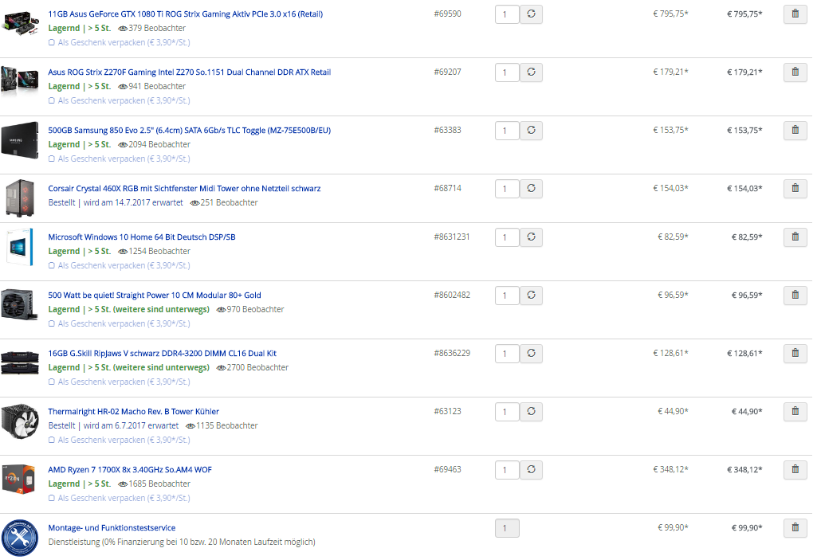Screen dimensions: 817x560
Task: Edit quantity field for GTX 1080 Ti
Action: tap(507, 14)
